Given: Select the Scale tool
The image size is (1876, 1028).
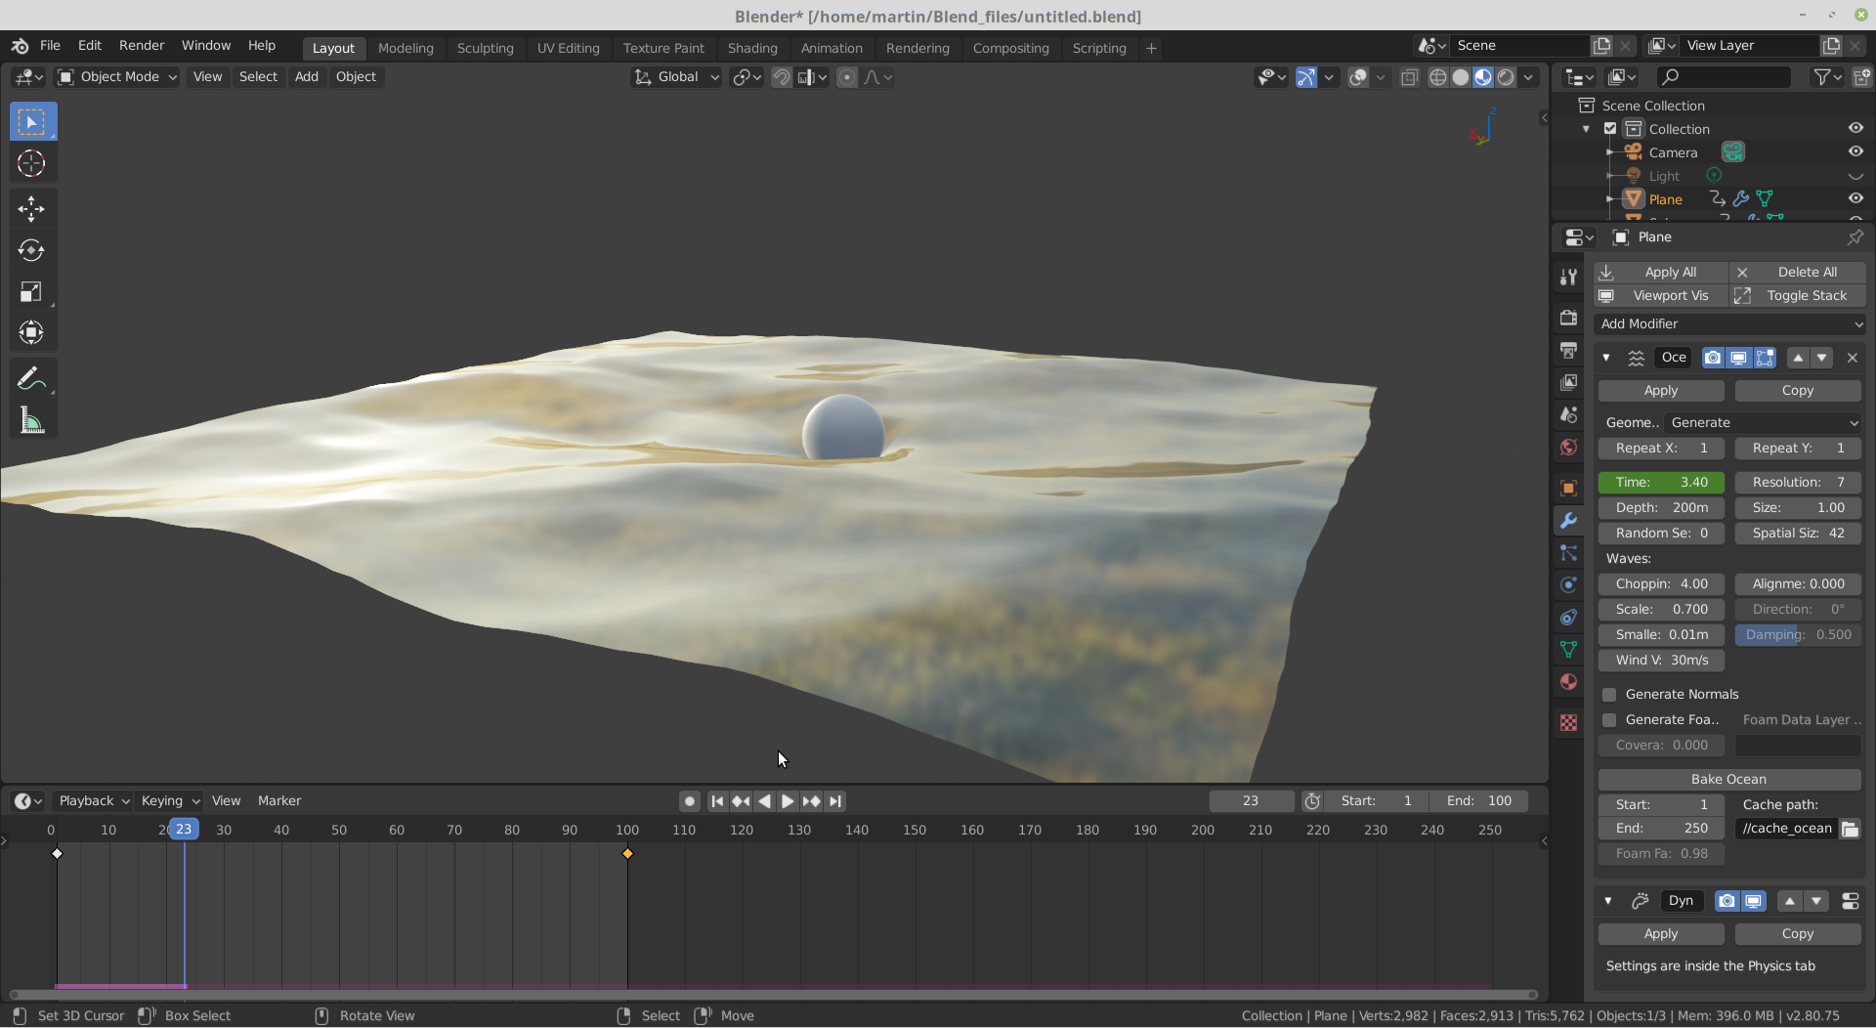Looking at the screenshot, I should point(31,291).
